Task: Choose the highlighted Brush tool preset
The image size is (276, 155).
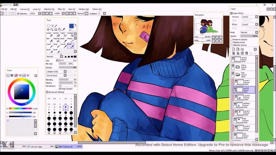Action: pyautogui.click(x=70, y=46)
